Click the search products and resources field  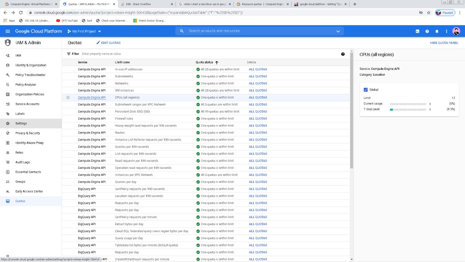[260, 31]
